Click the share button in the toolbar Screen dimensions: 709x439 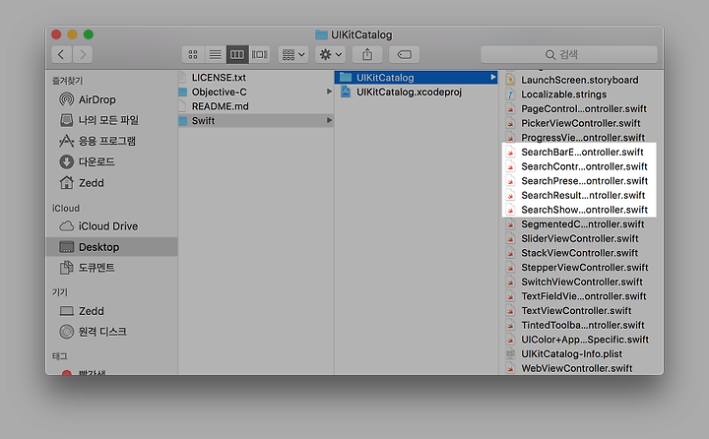[x=367, y=55]
